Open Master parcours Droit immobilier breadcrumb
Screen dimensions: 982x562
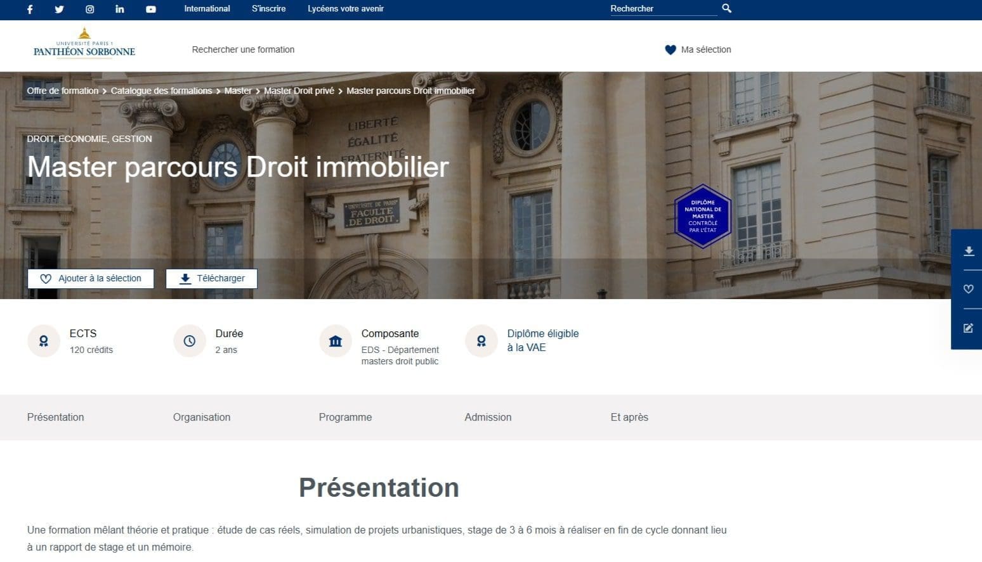(x=410, y=91)
